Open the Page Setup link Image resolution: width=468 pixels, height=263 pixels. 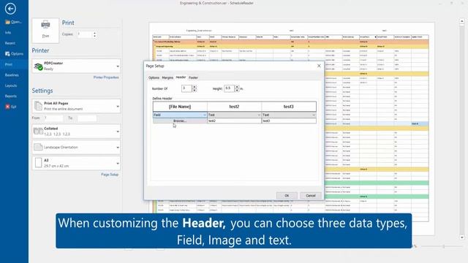[110, 175]
